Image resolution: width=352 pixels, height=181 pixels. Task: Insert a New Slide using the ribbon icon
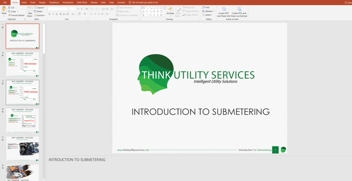click(30, 9)
